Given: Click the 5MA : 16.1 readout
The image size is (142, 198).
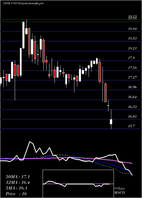Looking at the screenshot, I should coord(16,188).
